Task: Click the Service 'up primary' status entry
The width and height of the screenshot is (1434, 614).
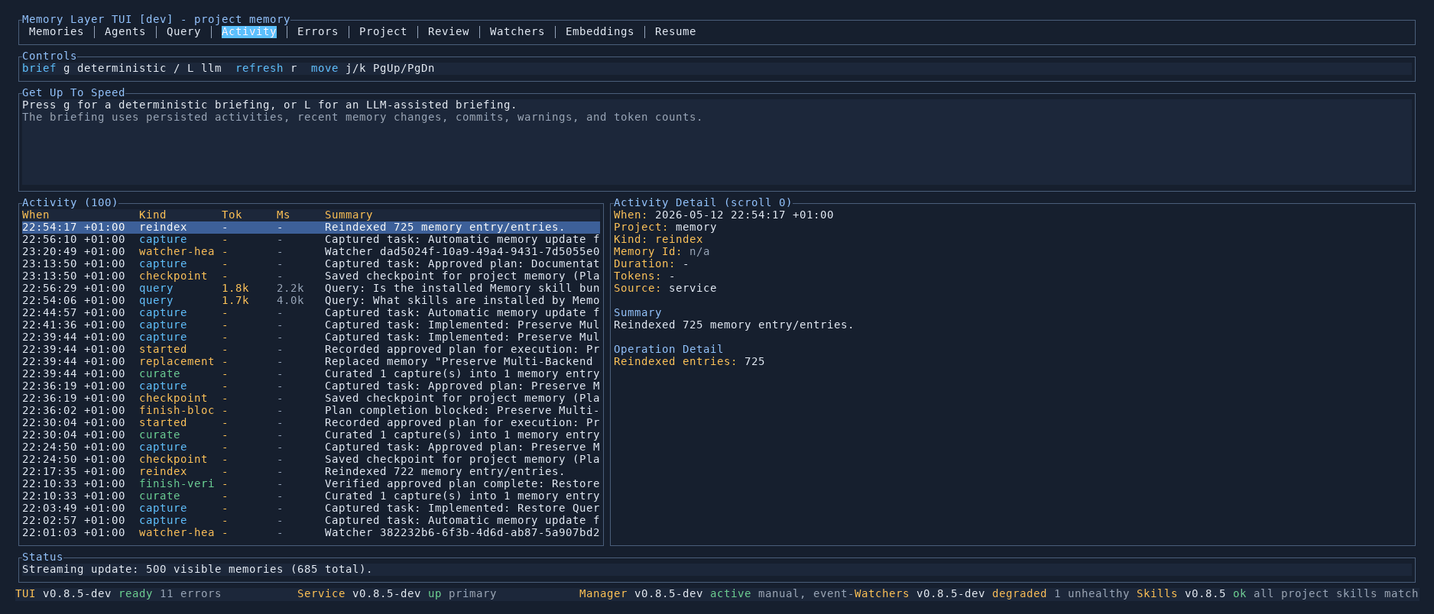Action: coord(462,594)
